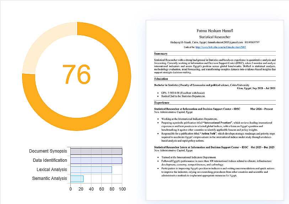
Task: Click the Experience section heading
Action: (x=162, y=103)
